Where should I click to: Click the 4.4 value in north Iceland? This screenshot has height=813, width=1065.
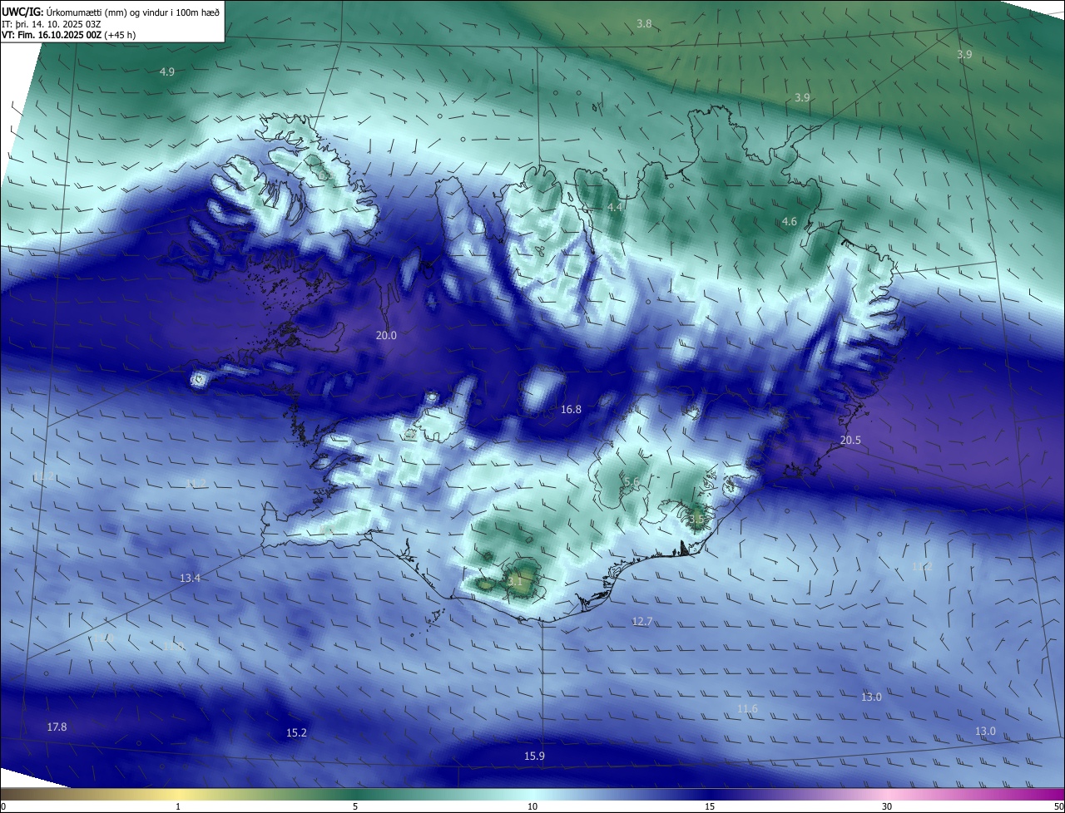[x=615, y=207]
